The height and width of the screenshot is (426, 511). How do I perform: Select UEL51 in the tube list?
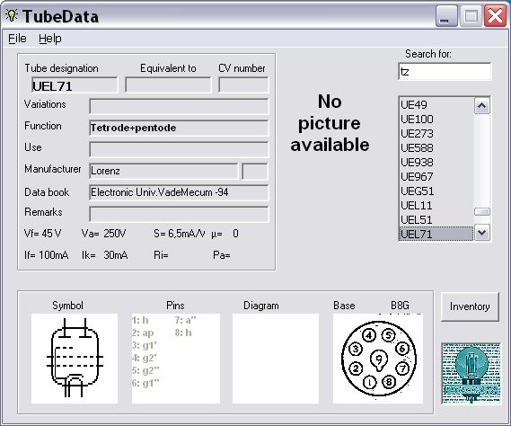point(436,219)
